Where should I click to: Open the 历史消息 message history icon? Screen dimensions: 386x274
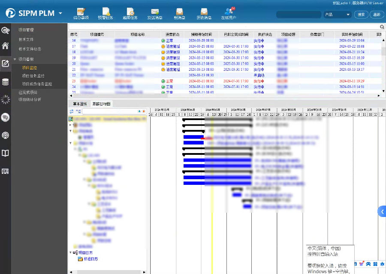(x=204, y=14)
